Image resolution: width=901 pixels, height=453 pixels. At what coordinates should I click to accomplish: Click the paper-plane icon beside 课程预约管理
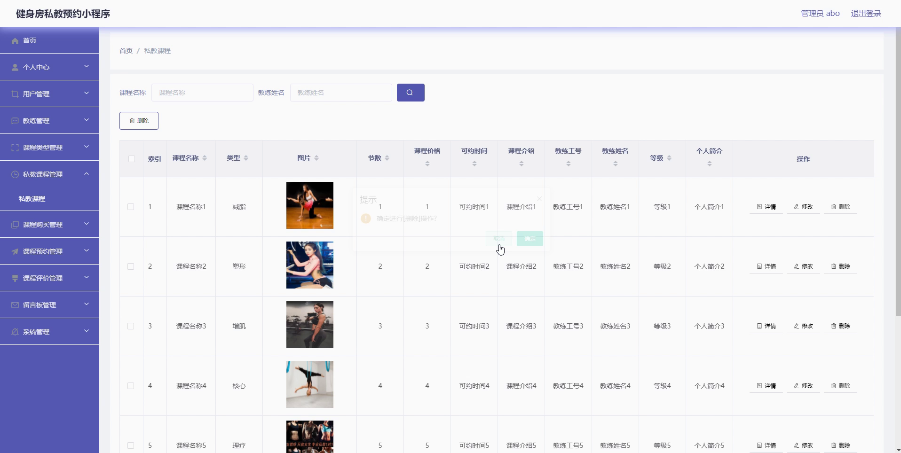[x=15, y=251]
